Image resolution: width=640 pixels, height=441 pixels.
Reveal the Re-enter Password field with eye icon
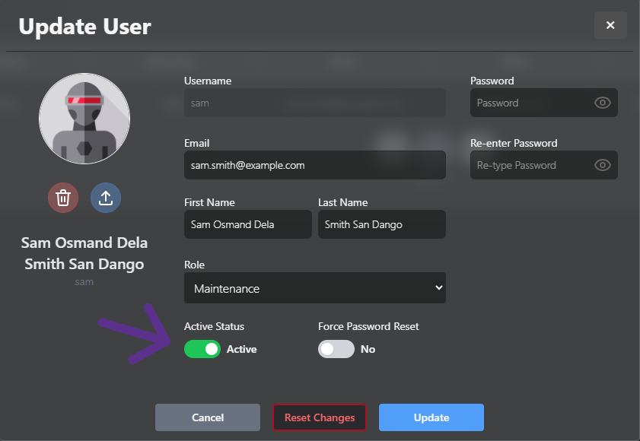coord(603,165)
